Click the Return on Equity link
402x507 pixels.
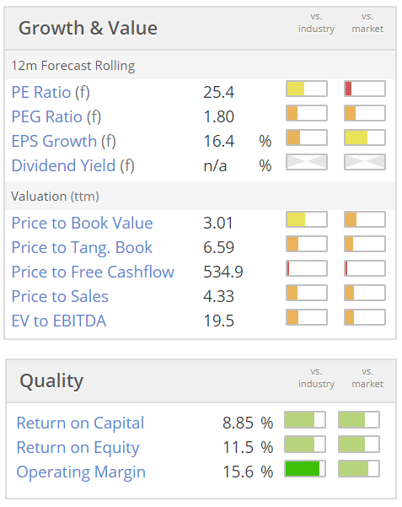tap(78, 447)
